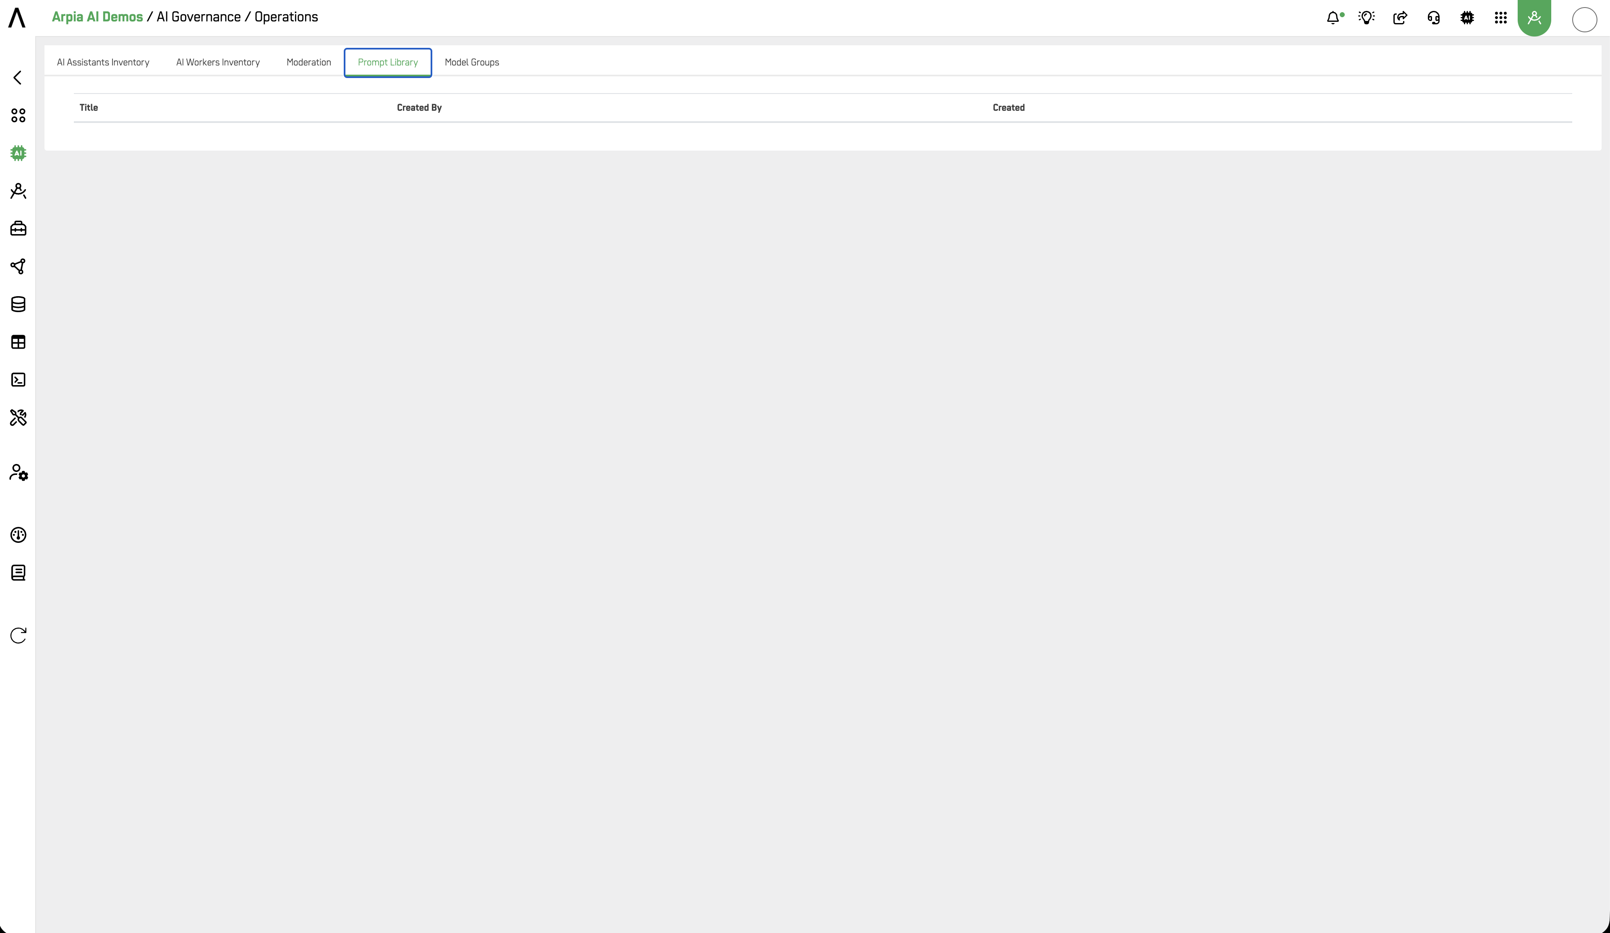Click AI Governance in the breadcrumb
Viewport: 1610px width, 933px height.
click(x=199, y=17)
